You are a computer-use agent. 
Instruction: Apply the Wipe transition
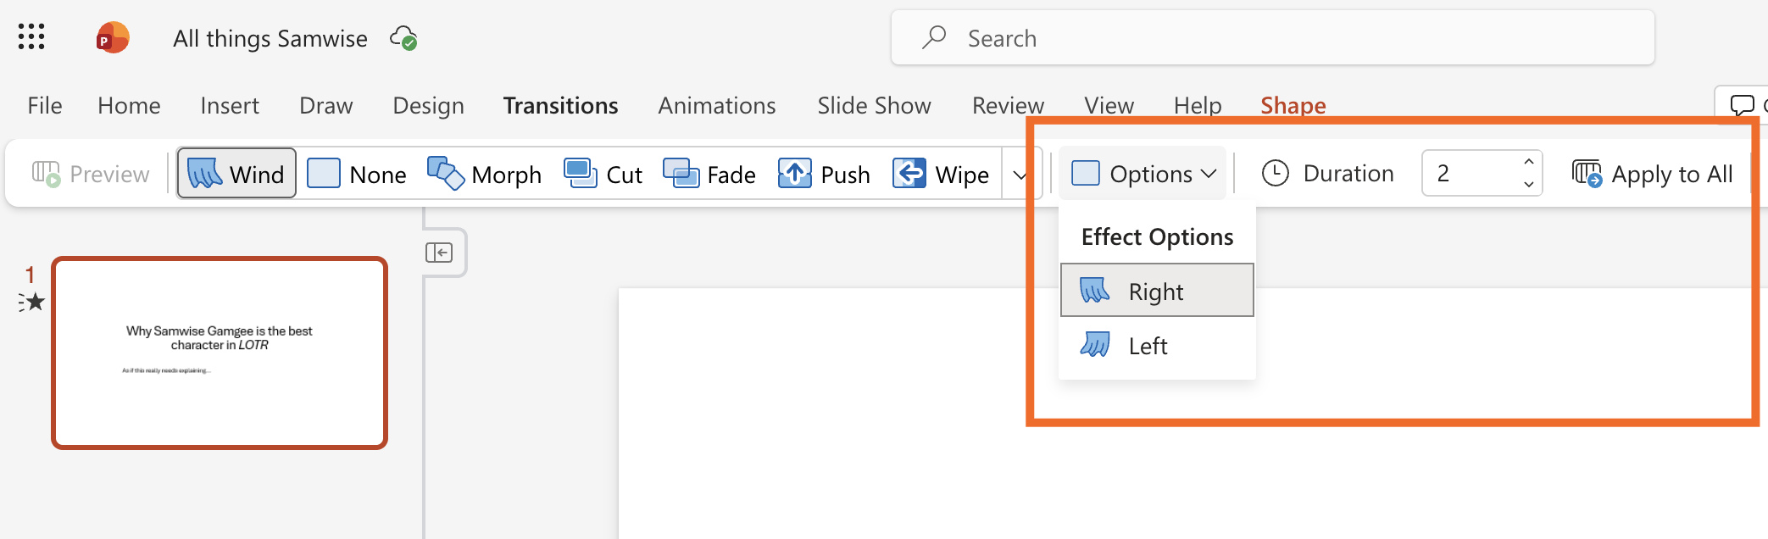coord(941,174)
